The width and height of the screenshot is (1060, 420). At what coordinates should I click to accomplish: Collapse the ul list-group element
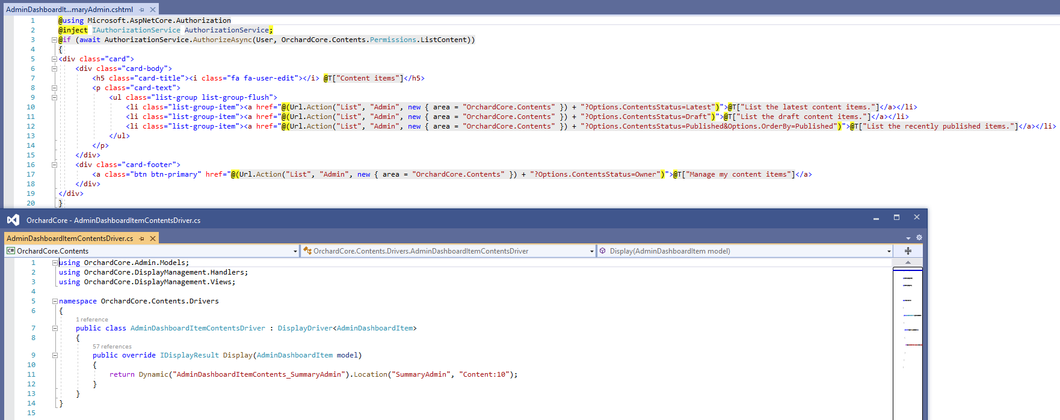pyautogui.click(x=54, y=97)
